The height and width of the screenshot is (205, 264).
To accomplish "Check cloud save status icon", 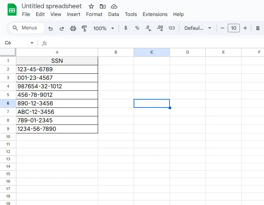I will pyautogui.click(x=114, y=6).
